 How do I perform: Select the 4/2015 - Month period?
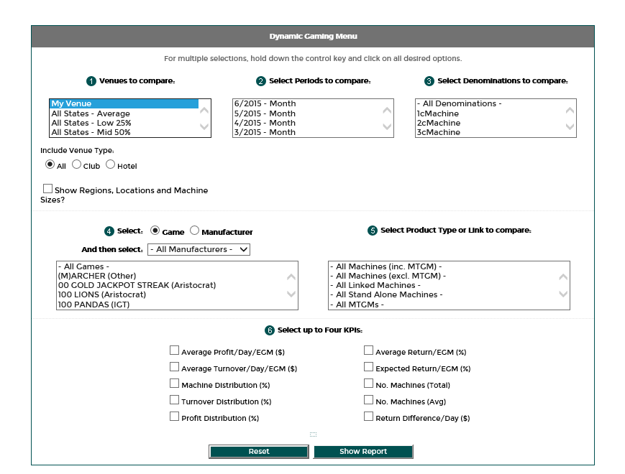[x=307, y=123]
